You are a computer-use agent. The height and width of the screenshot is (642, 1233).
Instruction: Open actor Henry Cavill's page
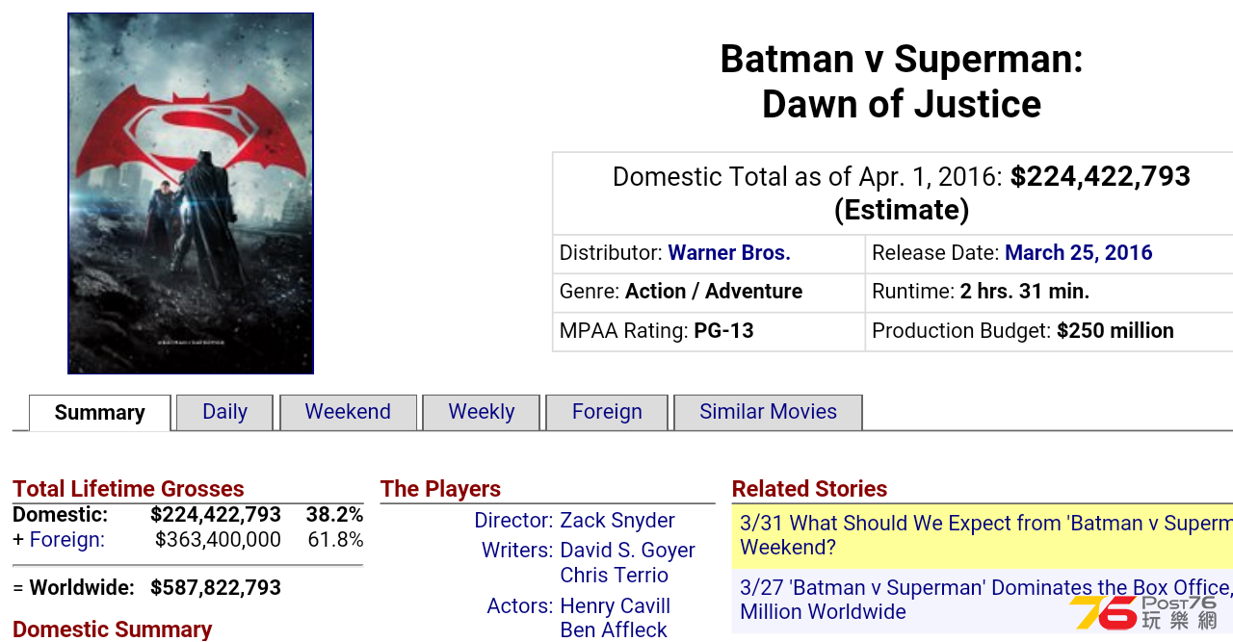616,606
